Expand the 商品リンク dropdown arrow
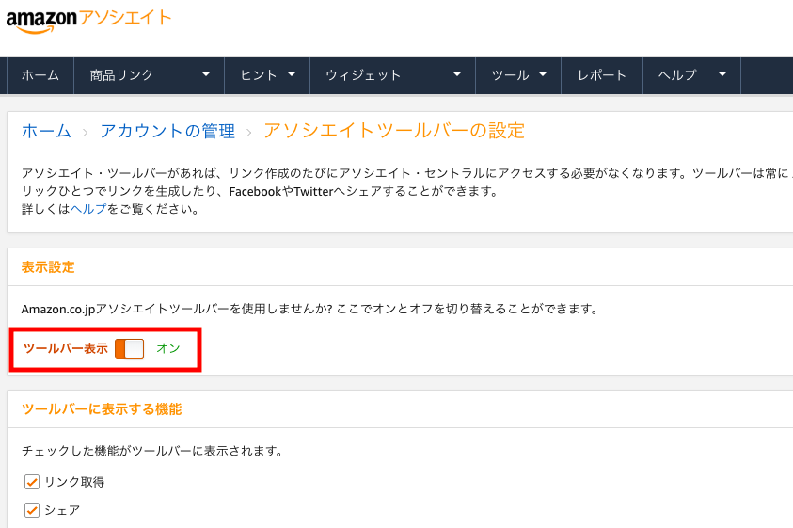793x528 pixels. coord(206,74)
